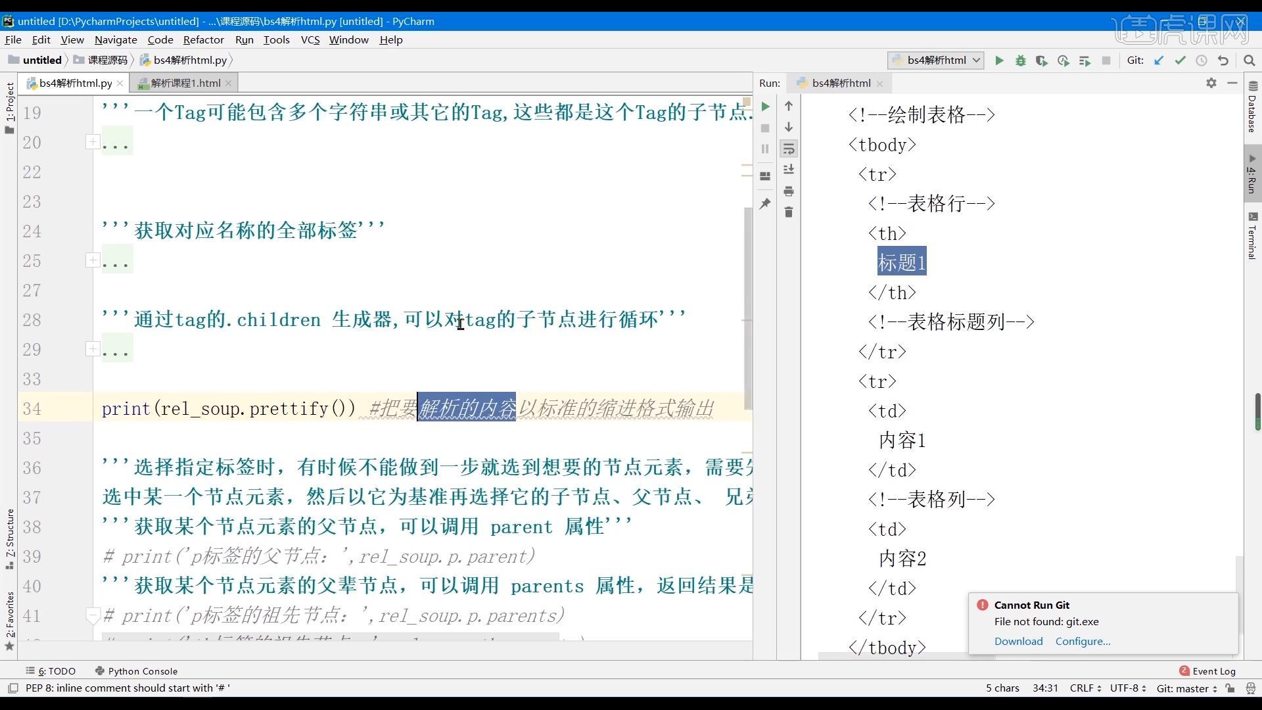This screenshot has height=710, width=1262.
Task: Click Configure to set the Git path
Action: [1082, 641]
